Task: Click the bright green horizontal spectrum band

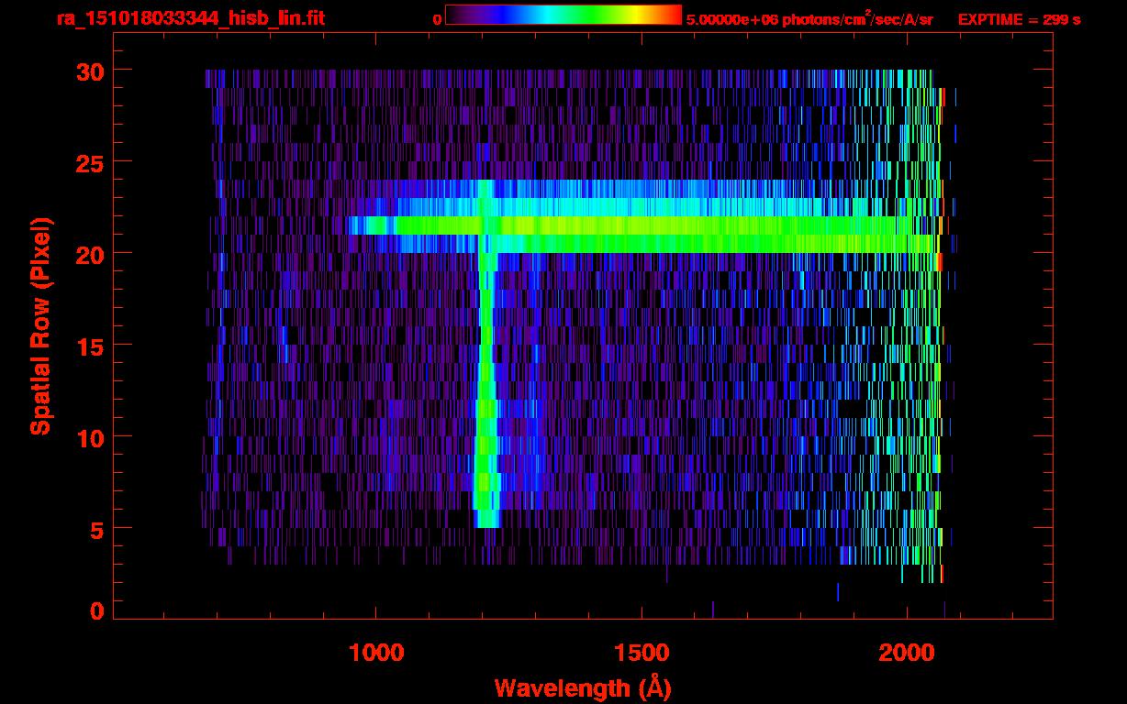Action: [x=642, y=225]
